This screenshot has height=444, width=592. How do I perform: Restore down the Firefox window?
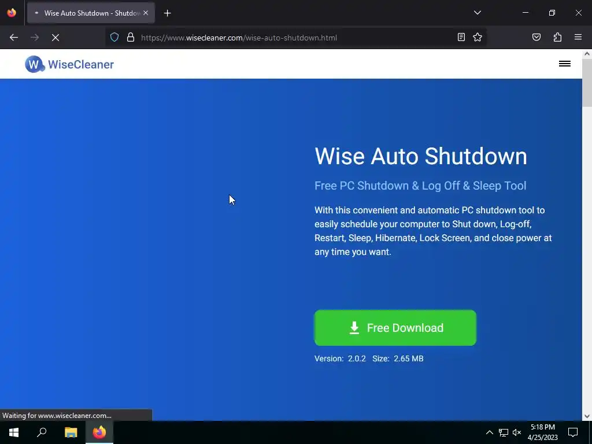pos(552,13)
